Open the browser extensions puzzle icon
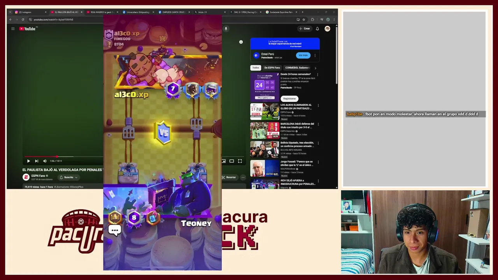Screen dimensions: 498x280 point(312,19)
